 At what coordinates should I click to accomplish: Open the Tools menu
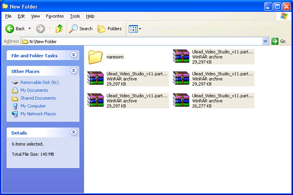[x=75, y=16]
